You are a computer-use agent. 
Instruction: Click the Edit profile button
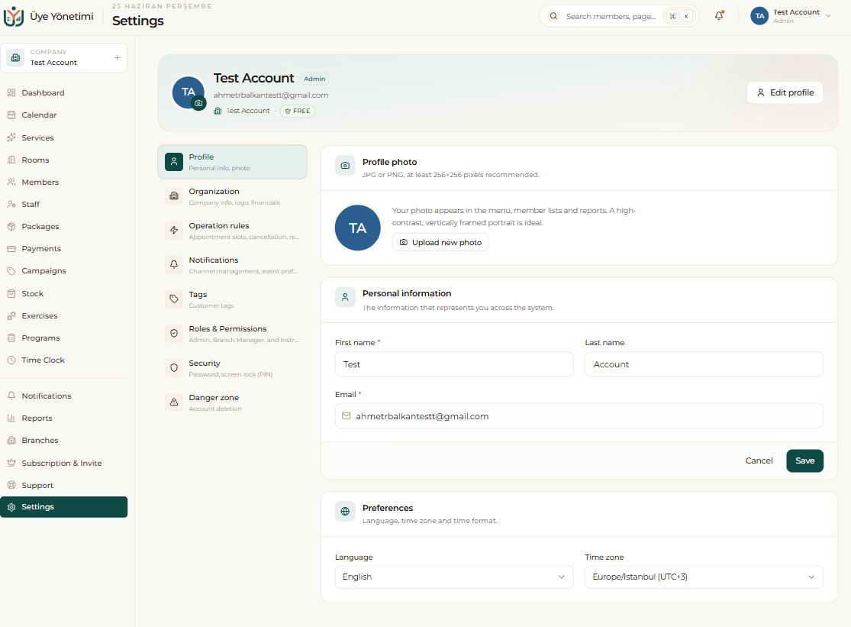tap(785, 93)
